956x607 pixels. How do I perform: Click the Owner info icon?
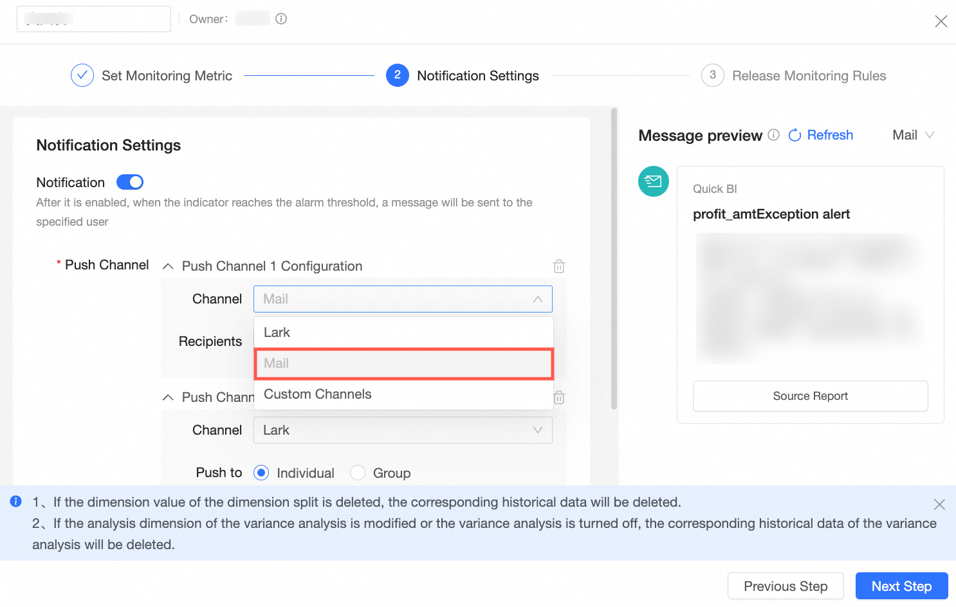click(281, 19)
